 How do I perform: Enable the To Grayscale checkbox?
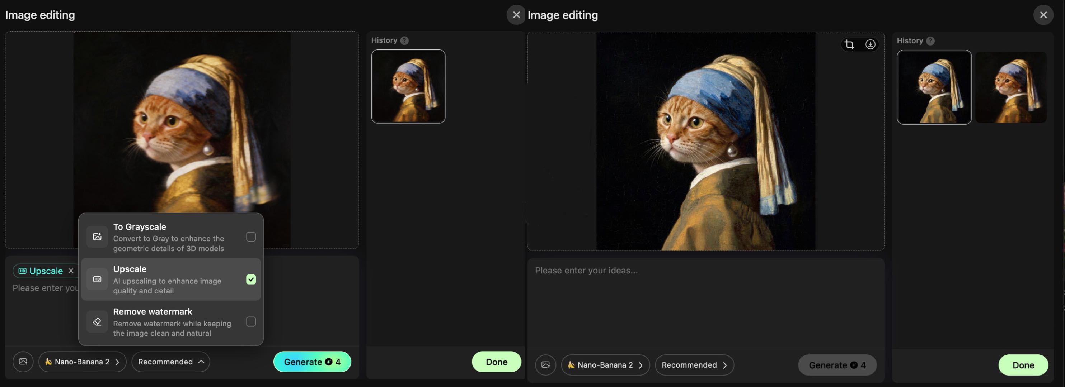point(251,236)
